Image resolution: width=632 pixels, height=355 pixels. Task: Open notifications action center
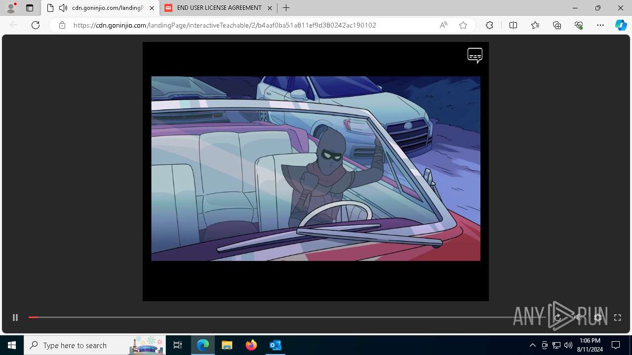(x=616, y=345)
